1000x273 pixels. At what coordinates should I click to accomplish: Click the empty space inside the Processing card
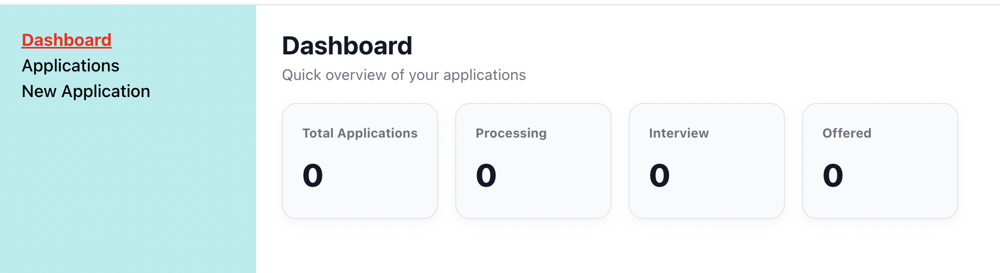pos(560,176)
